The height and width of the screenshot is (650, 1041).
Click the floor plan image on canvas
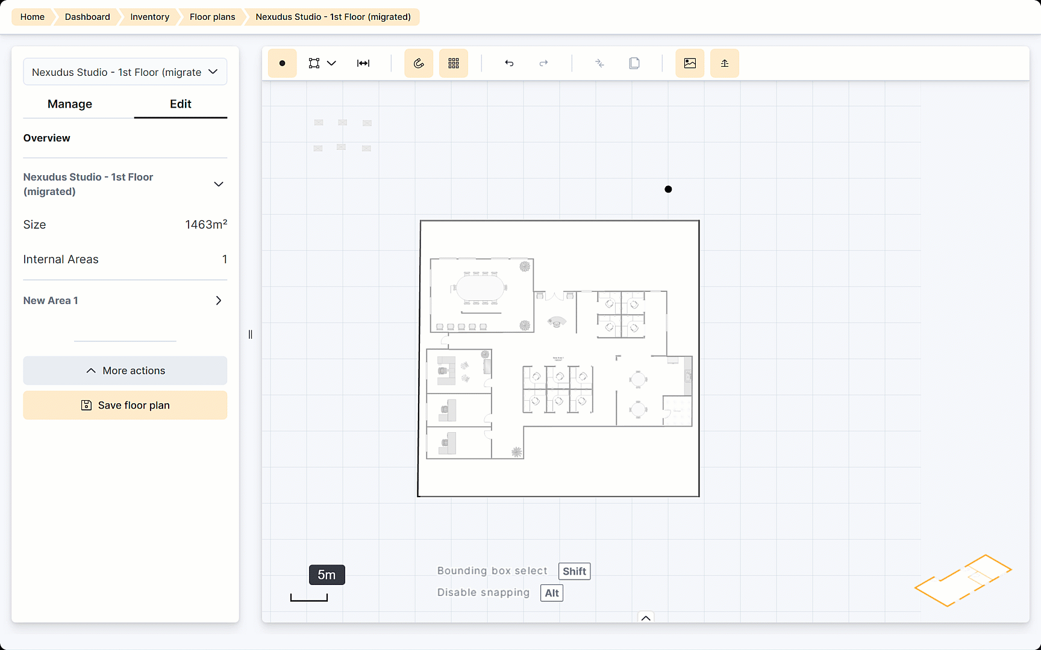[558, 359]
